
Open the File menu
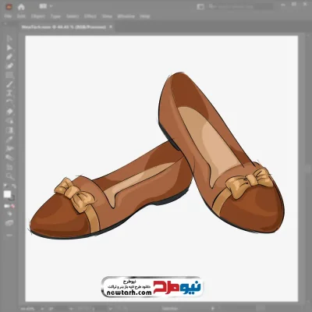(8, 16)
